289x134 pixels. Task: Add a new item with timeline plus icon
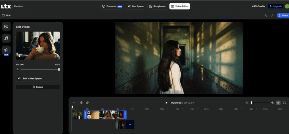point(74,103)
